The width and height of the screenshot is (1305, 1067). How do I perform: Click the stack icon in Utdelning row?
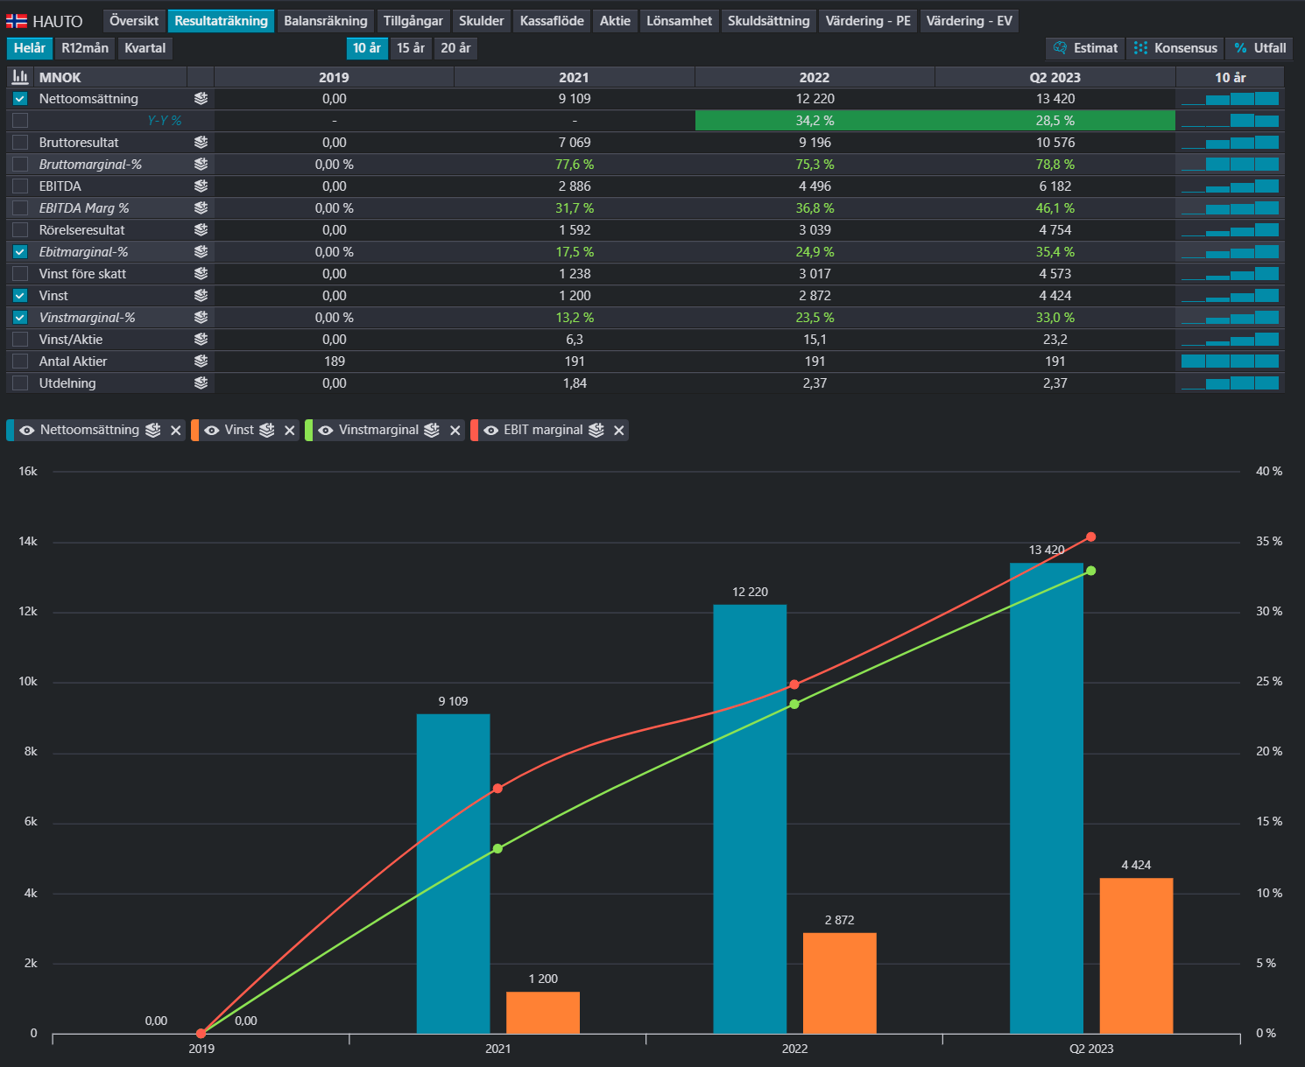click(201, 383)
